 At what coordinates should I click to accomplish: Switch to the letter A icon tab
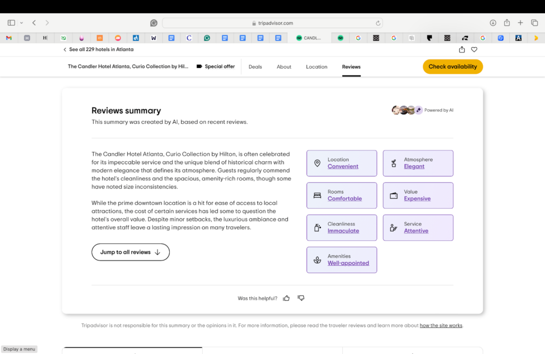[x=518, y=38]
